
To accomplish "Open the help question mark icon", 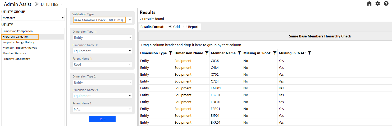I will pyautogui.click(x=386, y=4).
